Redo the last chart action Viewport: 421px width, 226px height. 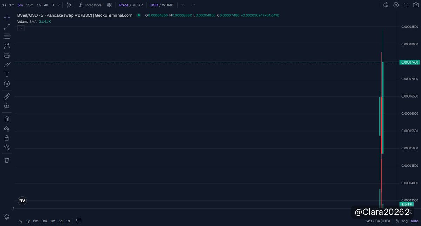coord(193,5)
